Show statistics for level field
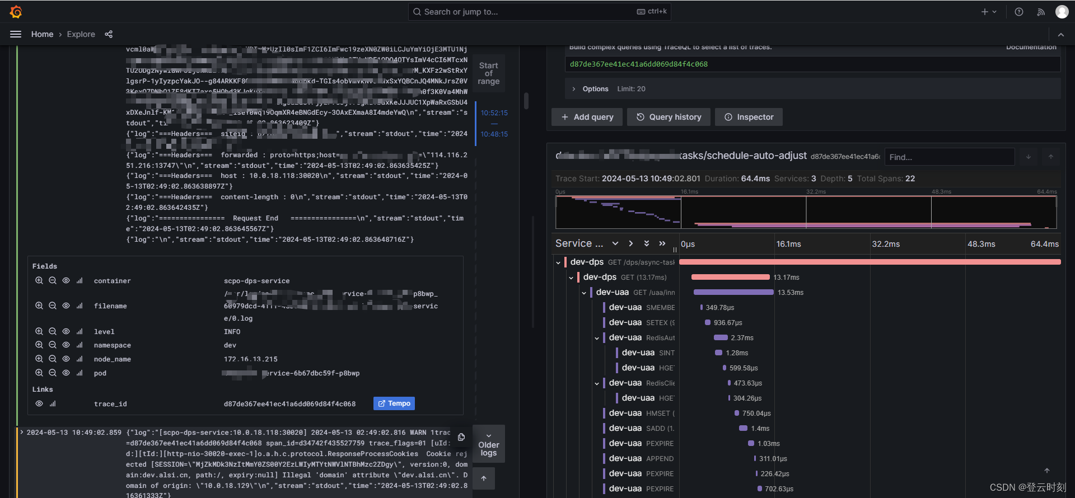 pos(80,331)
